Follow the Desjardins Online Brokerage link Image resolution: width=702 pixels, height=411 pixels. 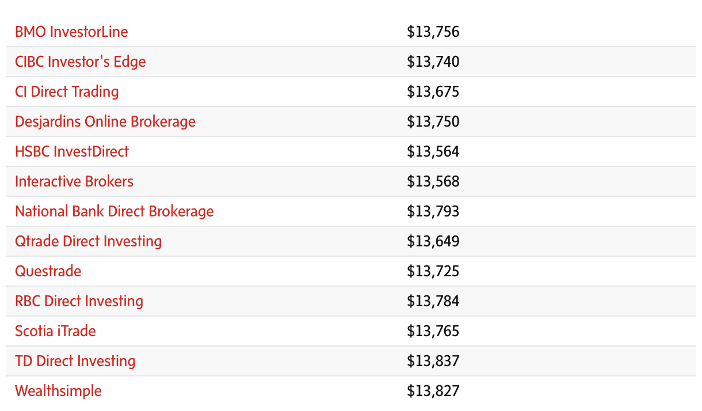pyautogui.click(x=105, y=121)
